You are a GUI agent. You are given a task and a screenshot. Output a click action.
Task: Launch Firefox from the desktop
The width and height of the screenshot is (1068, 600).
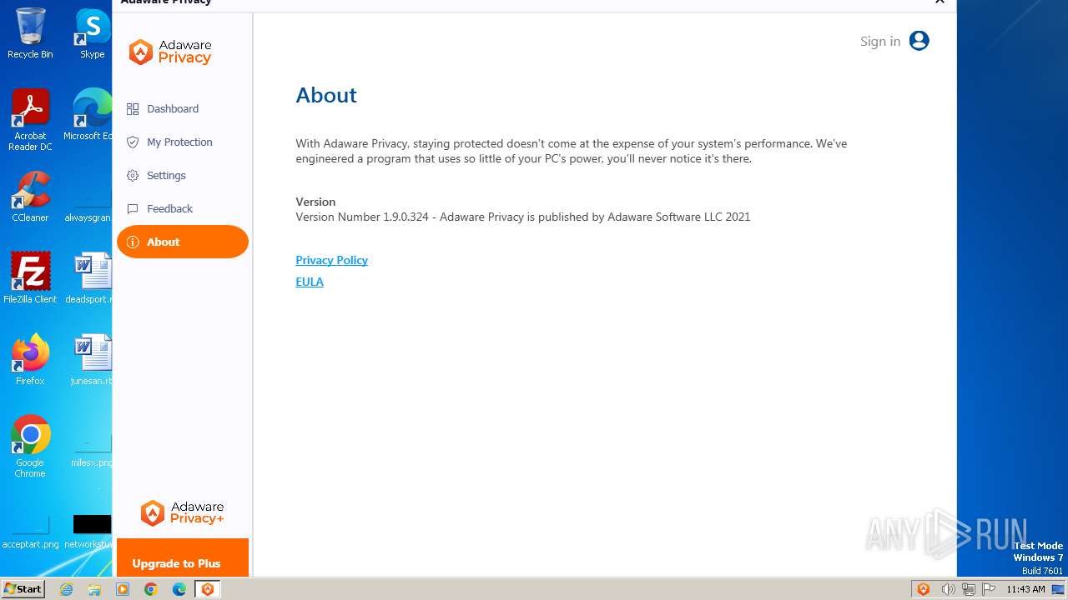[x=30, y=360]
